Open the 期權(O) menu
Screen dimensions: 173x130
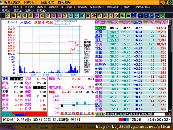pyautogui.click(x=53, y=7)
